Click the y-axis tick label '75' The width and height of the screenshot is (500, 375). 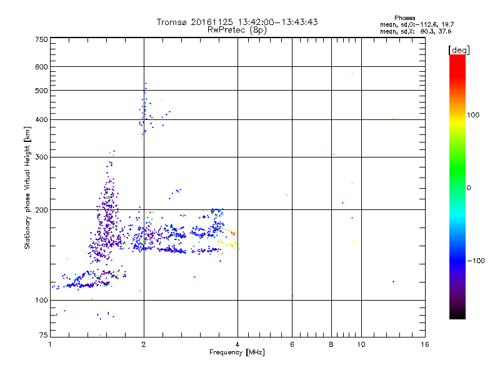tap(44, 335)
